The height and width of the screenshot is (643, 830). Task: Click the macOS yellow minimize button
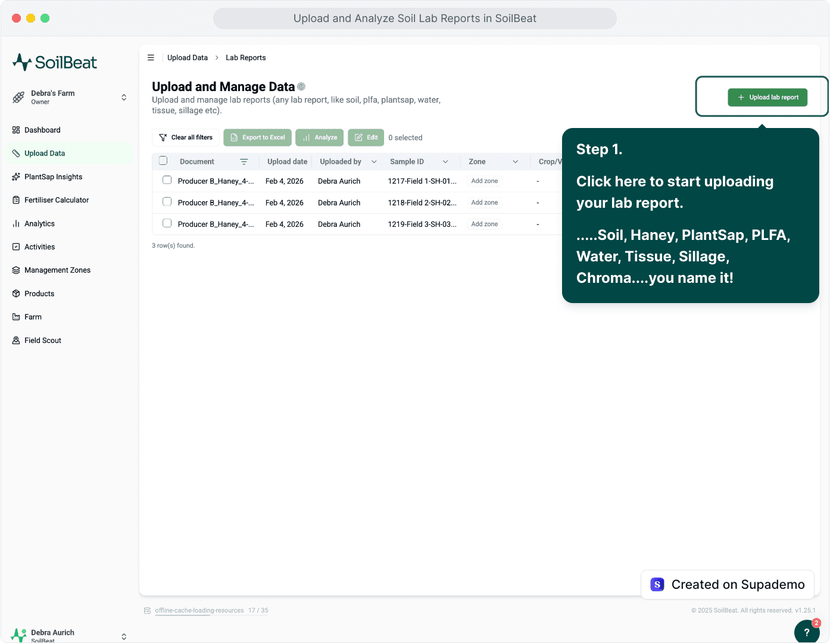30,18
